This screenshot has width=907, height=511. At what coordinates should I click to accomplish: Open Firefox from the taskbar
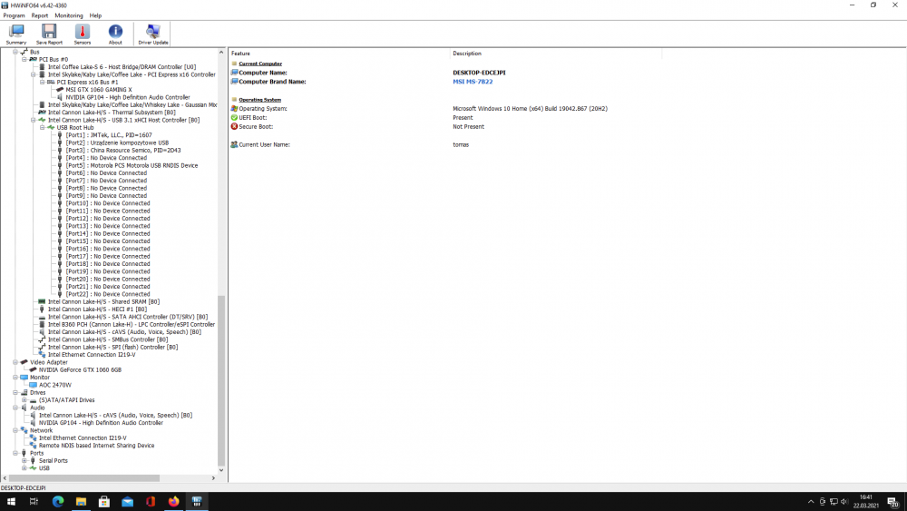coord(174,501)
